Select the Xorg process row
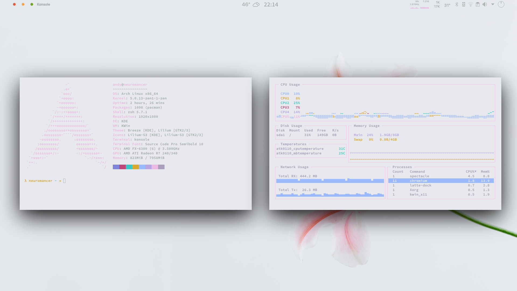 pos(441,190)
